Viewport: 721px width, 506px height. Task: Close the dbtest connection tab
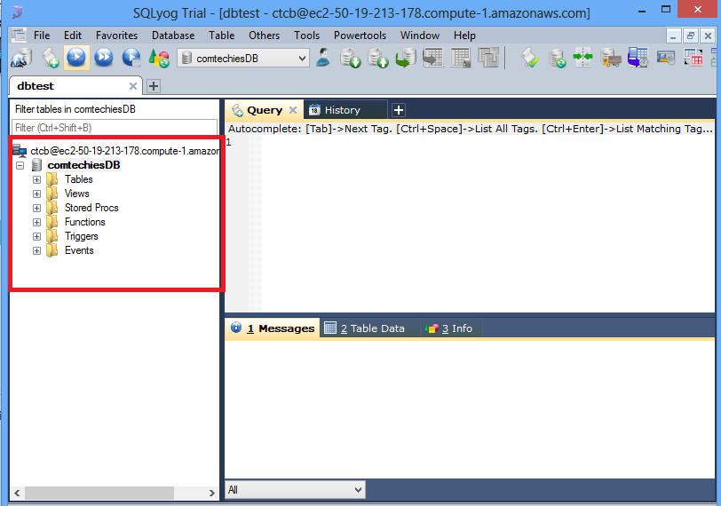tap(133, 86)
